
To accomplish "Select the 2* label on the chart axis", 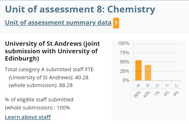I will click(x=157, y=86).
